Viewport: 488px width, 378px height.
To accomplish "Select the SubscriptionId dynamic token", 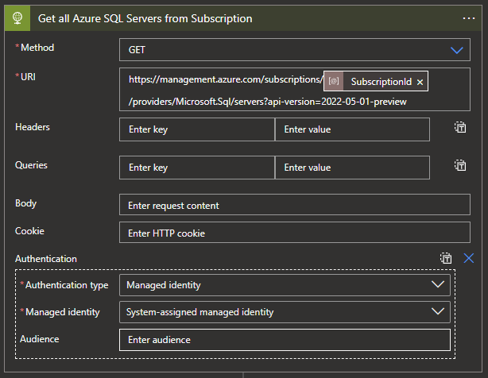I will pos(376,82).
